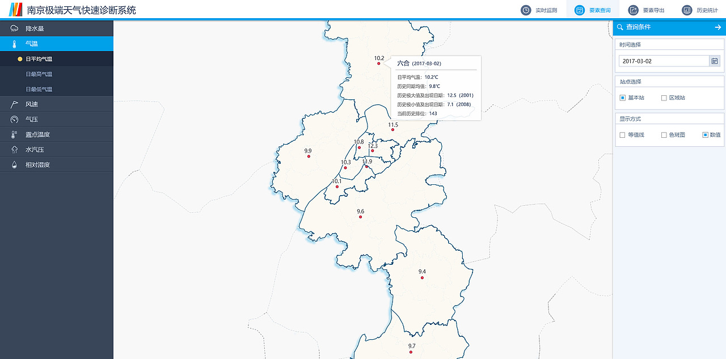
Task: Click the station marker labeled 9.9
Action: click(309, 156)
